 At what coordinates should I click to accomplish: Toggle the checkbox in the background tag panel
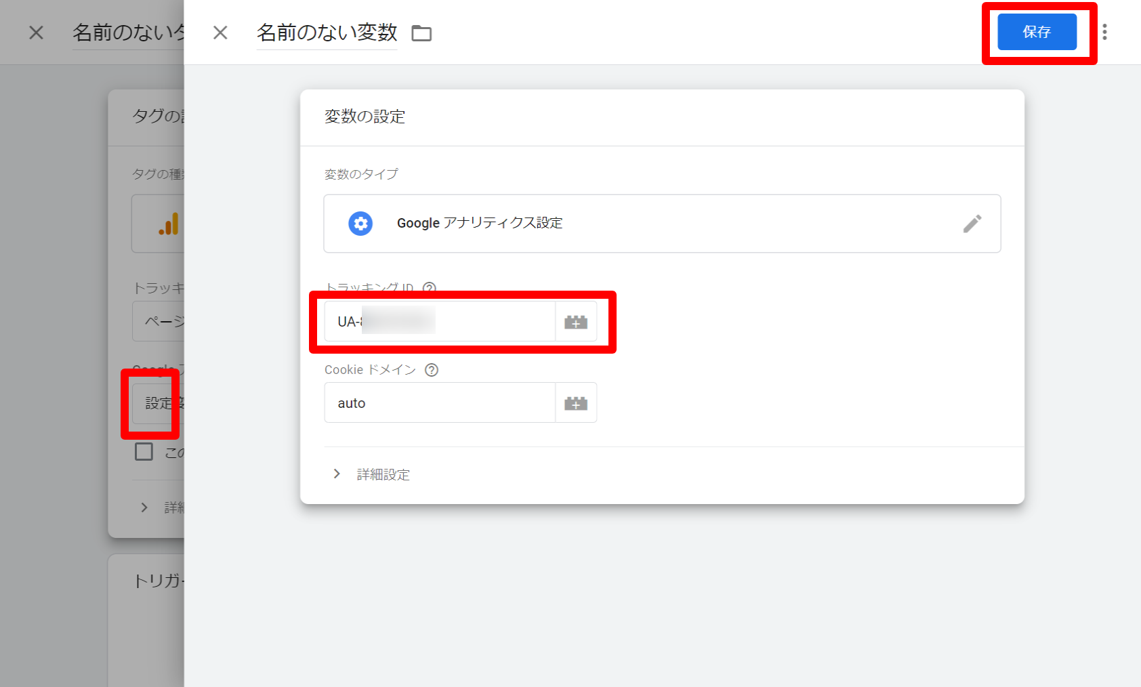coord(144,452)
